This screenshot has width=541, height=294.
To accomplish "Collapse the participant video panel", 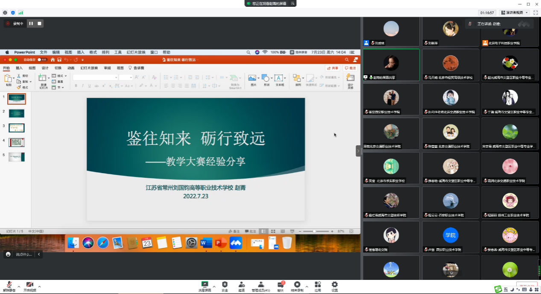I will pyautogui.click(x=358, y=151).
